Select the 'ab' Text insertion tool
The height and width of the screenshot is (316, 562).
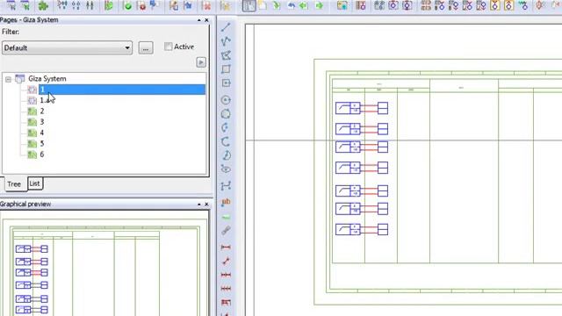point(226,202)
